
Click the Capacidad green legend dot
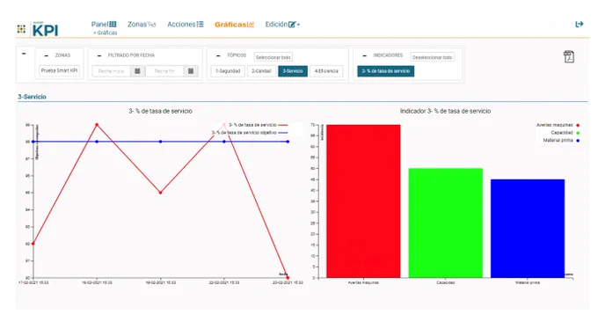[x=578, y=133]
